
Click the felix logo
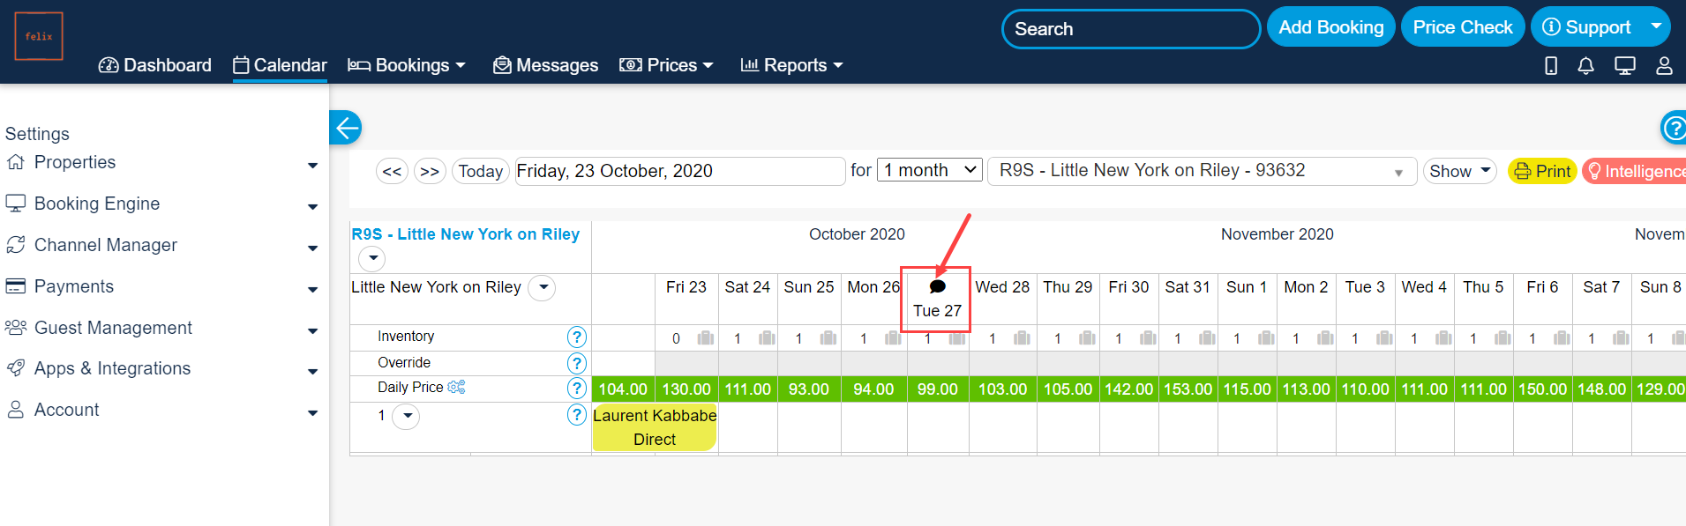click(39, 36)
